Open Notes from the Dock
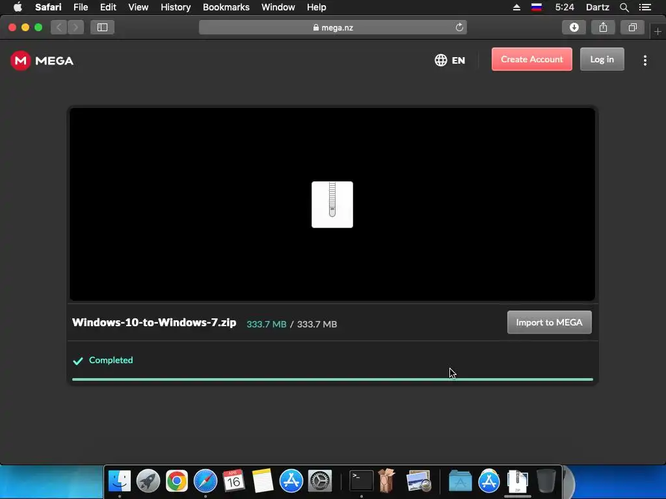This screenshot has height=499, width=666. click(x=263, y=481)
